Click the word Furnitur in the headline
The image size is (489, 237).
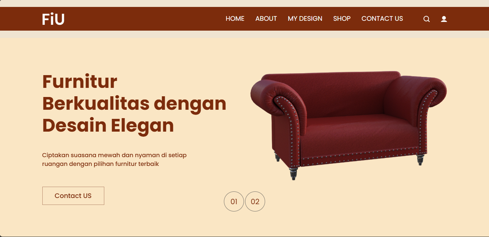79,81
